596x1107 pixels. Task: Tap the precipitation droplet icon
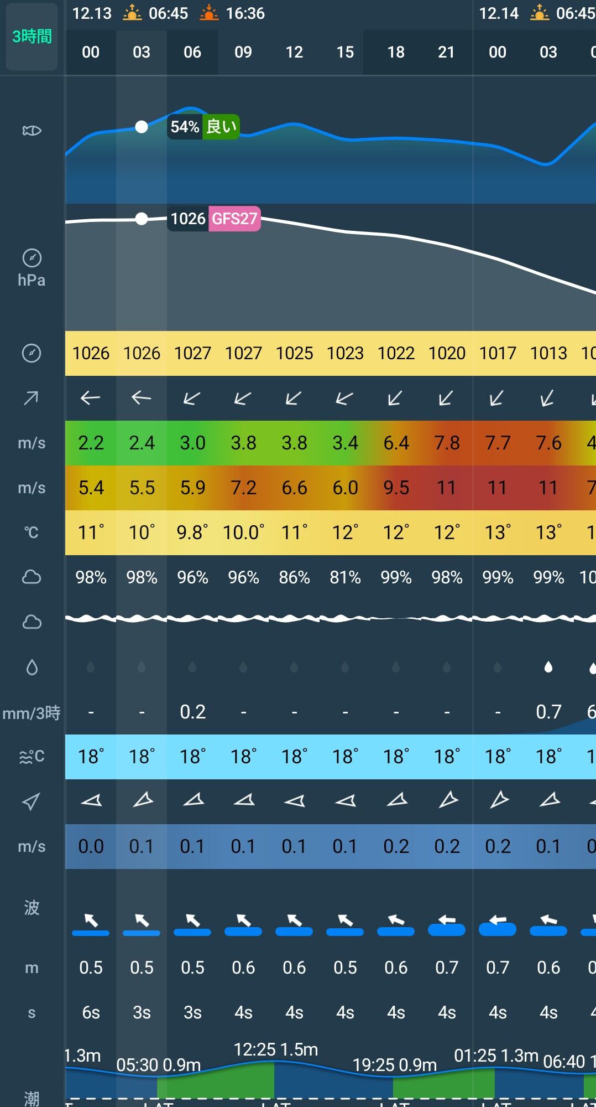(x=32, y=668)
